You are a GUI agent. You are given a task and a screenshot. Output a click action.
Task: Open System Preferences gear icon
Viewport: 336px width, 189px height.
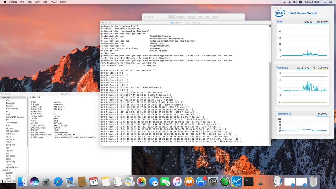point(213,182)
